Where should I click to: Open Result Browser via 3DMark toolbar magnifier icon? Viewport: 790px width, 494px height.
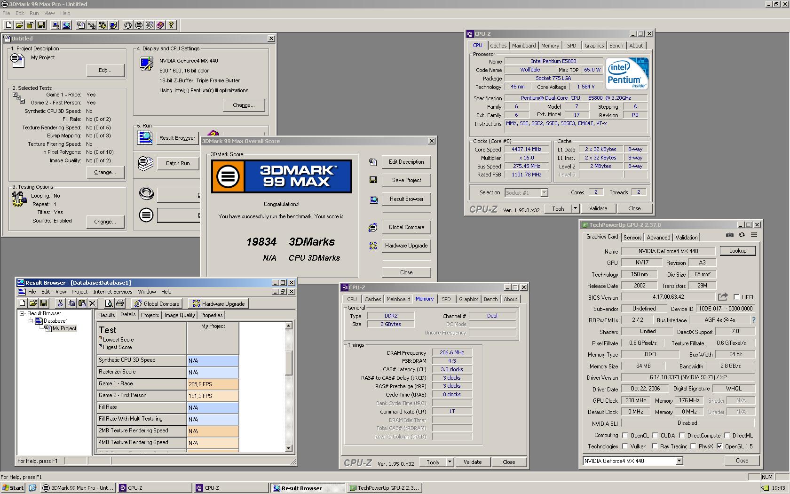(x=66, y=25)
